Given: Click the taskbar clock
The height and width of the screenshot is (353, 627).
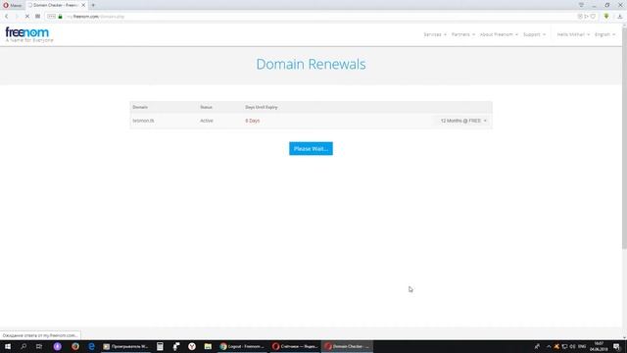Looking at the screenshot, I should tap(599, 346).
